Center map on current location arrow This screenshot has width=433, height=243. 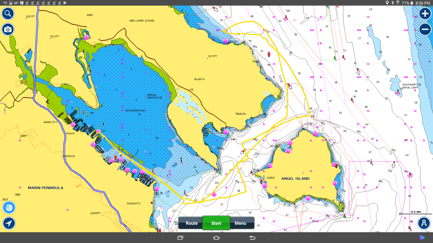(x=9, y=223)
